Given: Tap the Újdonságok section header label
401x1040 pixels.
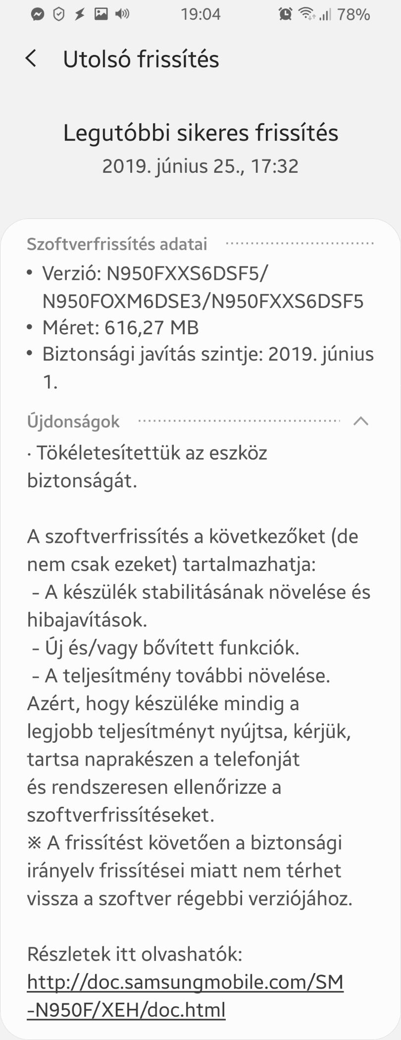Looking at the screenshot, I should click(73, 421).
